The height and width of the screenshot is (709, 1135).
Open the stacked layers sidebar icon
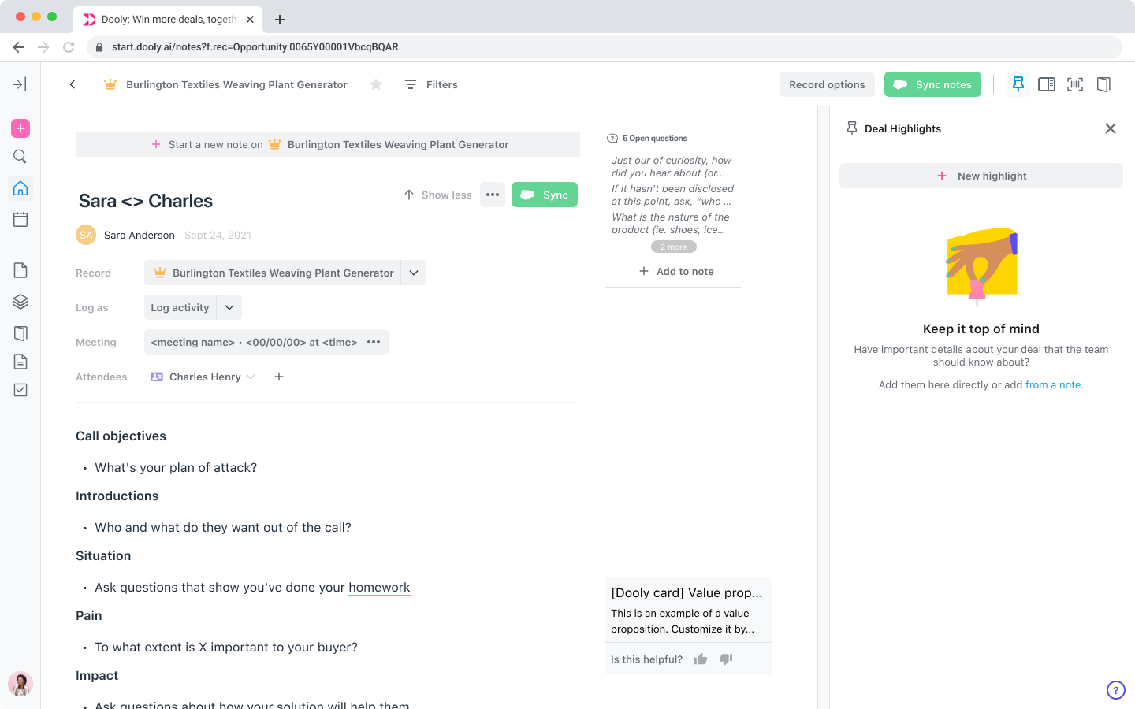pyautogui.click(x=20, y=302)
